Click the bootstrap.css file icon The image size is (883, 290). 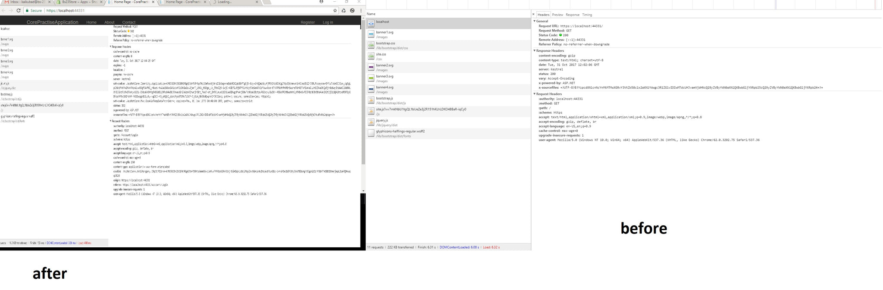tap(371, 45)
